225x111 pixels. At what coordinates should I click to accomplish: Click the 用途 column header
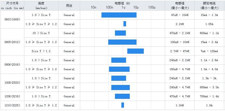click(69, 5)
